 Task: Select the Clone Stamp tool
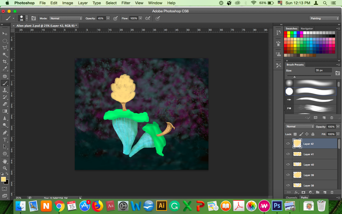coord(5,90)
